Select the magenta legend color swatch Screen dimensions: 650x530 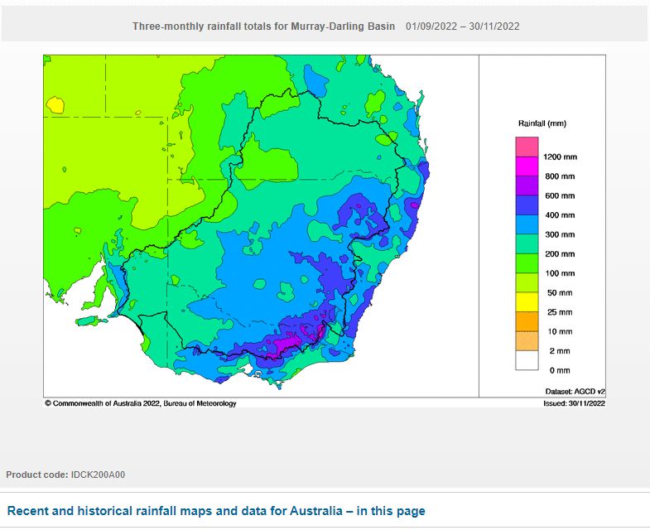pyautogui.click(x=527, y=166)
